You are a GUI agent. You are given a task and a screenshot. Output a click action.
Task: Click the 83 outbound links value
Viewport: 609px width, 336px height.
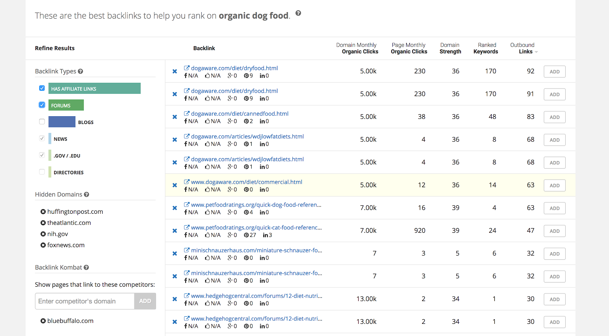(531, 117)
